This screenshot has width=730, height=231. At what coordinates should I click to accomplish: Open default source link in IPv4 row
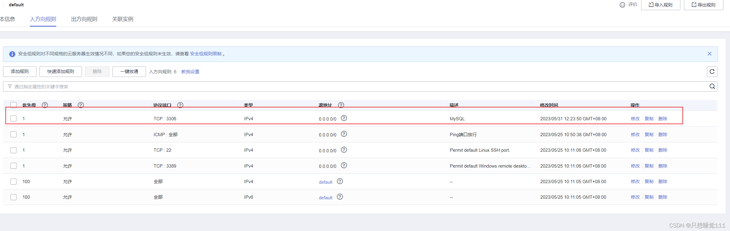tap(326, 182)
